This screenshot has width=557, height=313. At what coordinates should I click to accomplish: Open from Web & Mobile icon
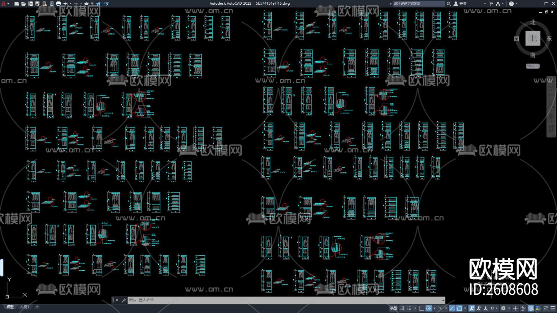coord(45,4)
